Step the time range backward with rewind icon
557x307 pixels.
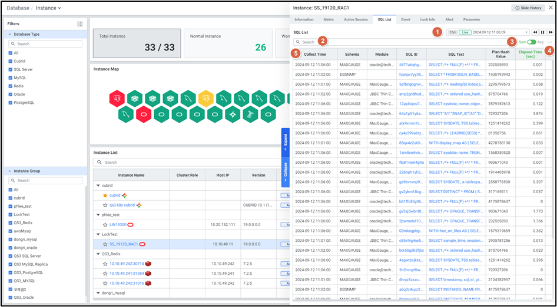(x=535, y=32)
